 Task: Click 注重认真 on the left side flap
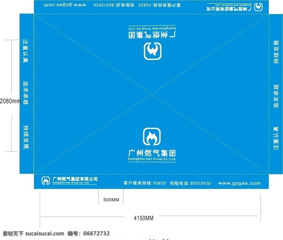click(25, 51)
